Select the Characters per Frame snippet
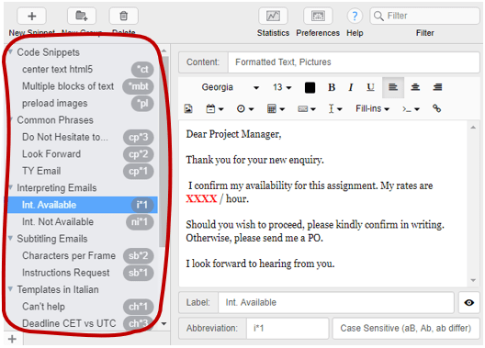This screenshot has height=348, width=485. click(x=82, y=255)
